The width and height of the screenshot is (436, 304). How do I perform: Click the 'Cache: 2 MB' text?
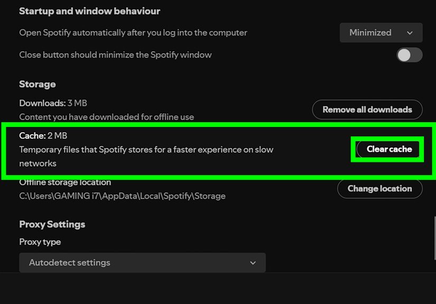[x=43, y=136]
